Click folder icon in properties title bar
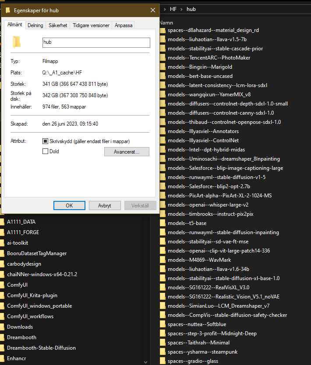311x365 pixels. 8,10
